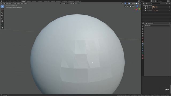Switch to the Sculpting workspace tab
The image size is (171, 96).
(x=34, y=1)
